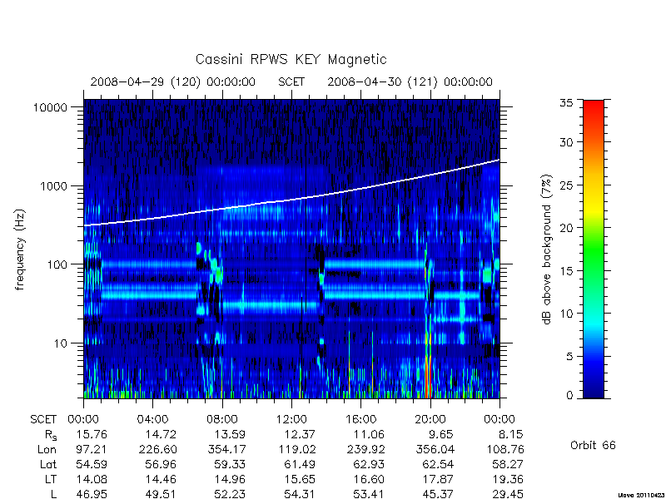Click the LT value 17.87
The image size is (666, 499).
[x=438, y=479]
